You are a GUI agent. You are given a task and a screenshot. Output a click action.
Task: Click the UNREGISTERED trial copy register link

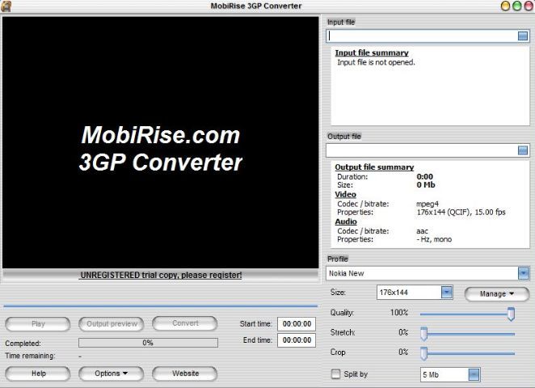pyautogui.click(x=161, y=275)
